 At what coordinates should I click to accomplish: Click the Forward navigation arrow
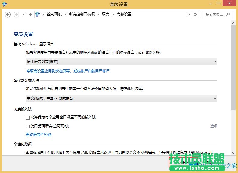(16, 14)
